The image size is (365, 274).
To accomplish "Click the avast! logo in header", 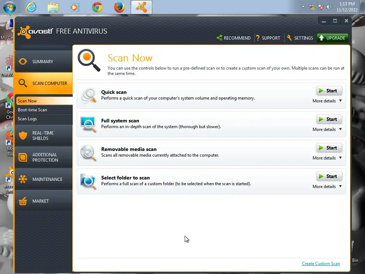I will point(35,32).
